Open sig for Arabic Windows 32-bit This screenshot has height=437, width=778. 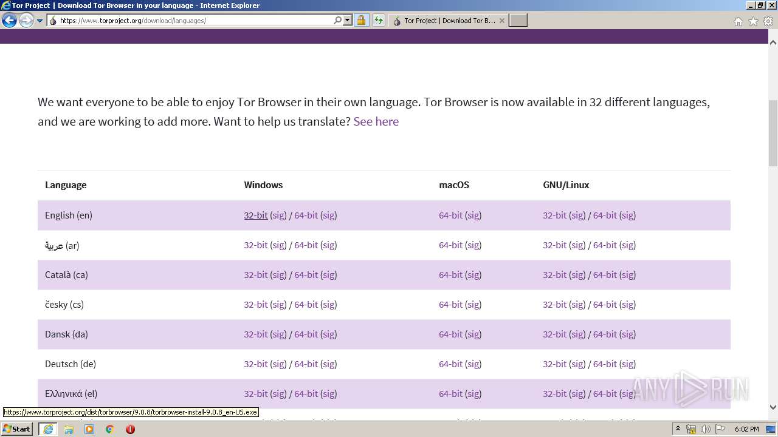click(x=278, y=245)
